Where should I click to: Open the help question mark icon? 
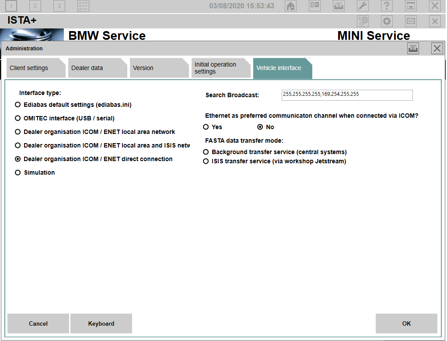(387, 6)
